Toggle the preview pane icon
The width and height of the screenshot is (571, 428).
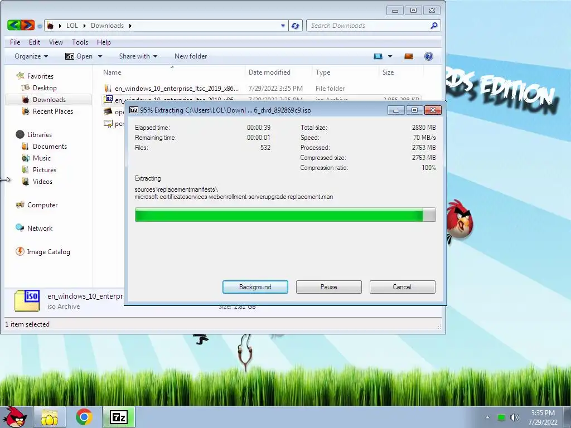click(x=409, y=56)
